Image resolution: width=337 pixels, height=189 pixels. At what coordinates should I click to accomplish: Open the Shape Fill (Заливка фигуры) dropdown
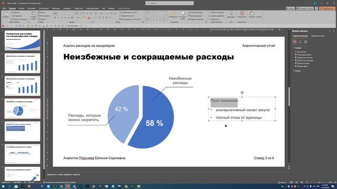(195, 13)
